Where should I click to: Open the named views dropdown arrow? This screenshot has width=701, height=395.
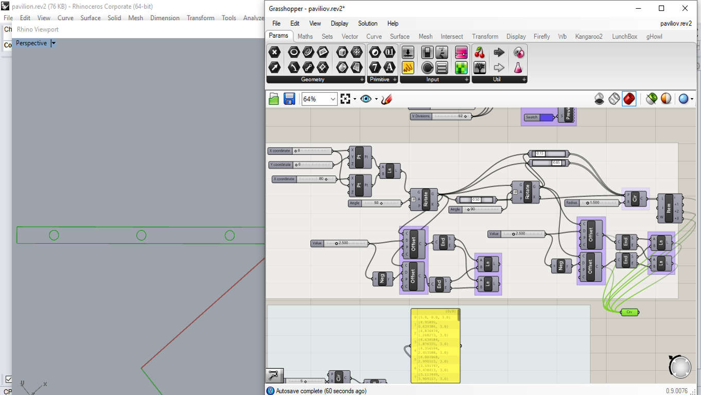click(376, 99)
